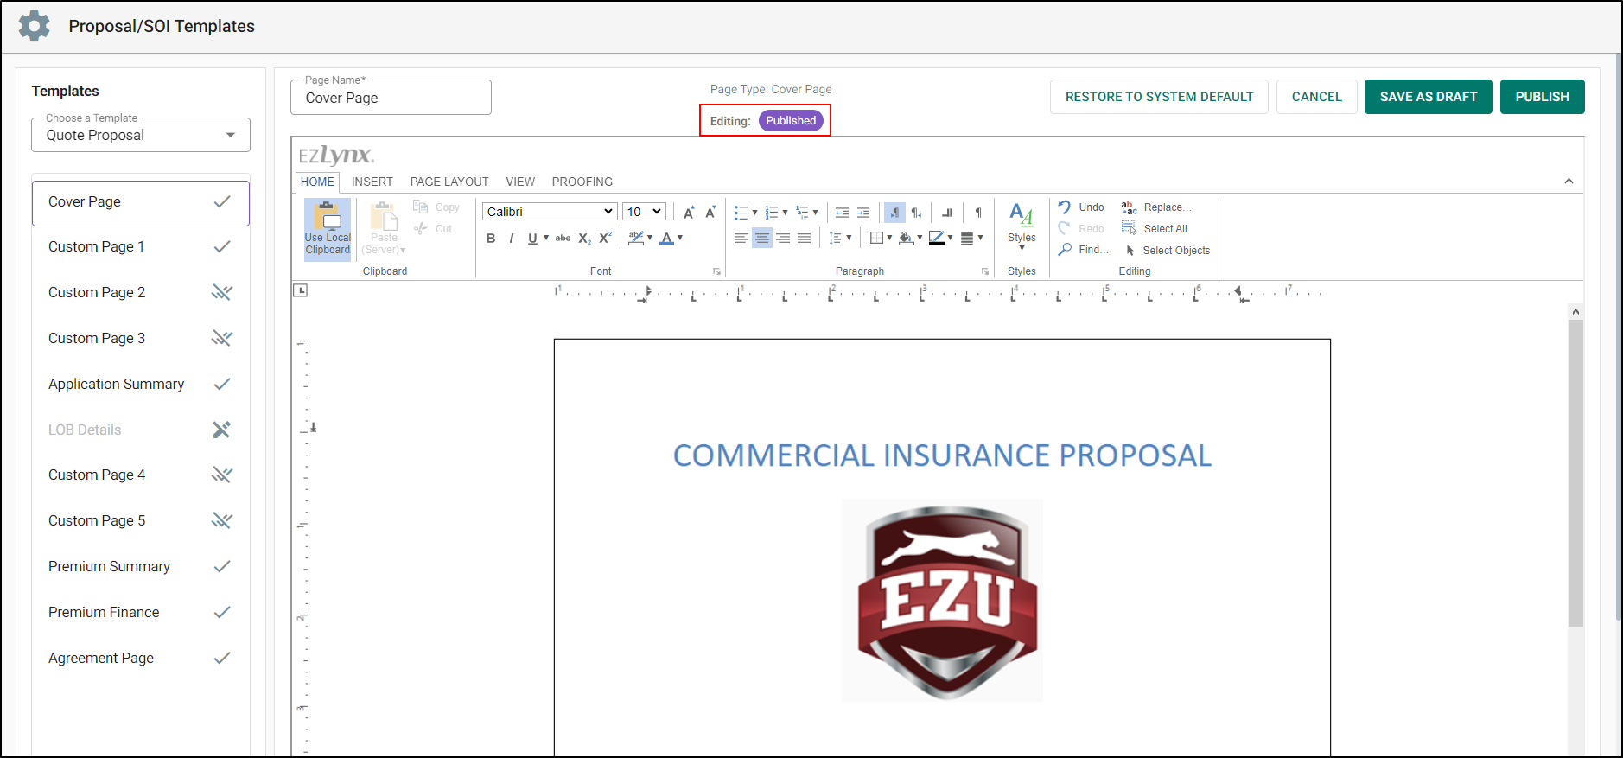This screenshot has height=758, width=1623.
Task: Increase the font size with grow icon
Action: [x=689, y=213]
